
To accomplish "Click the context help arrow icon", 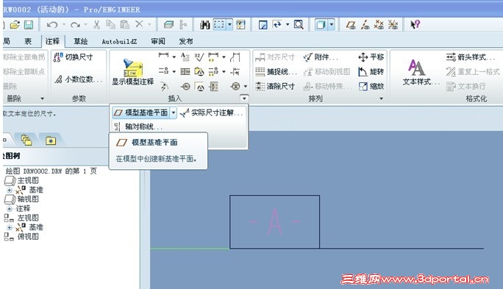I will tap(415, 24).
